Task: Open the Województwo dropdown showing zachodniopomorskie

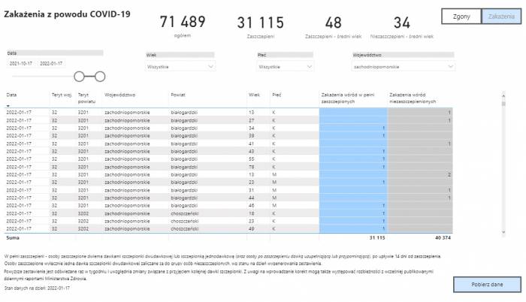Action: (x=403, y=66)
